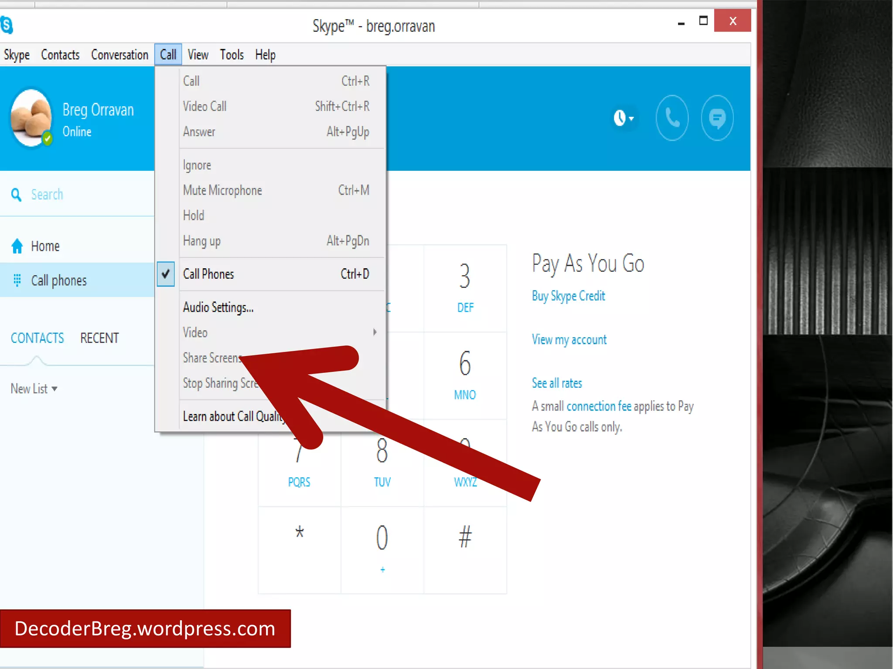
Task: Open Home in the sidebar
Action: click(77, 246)
